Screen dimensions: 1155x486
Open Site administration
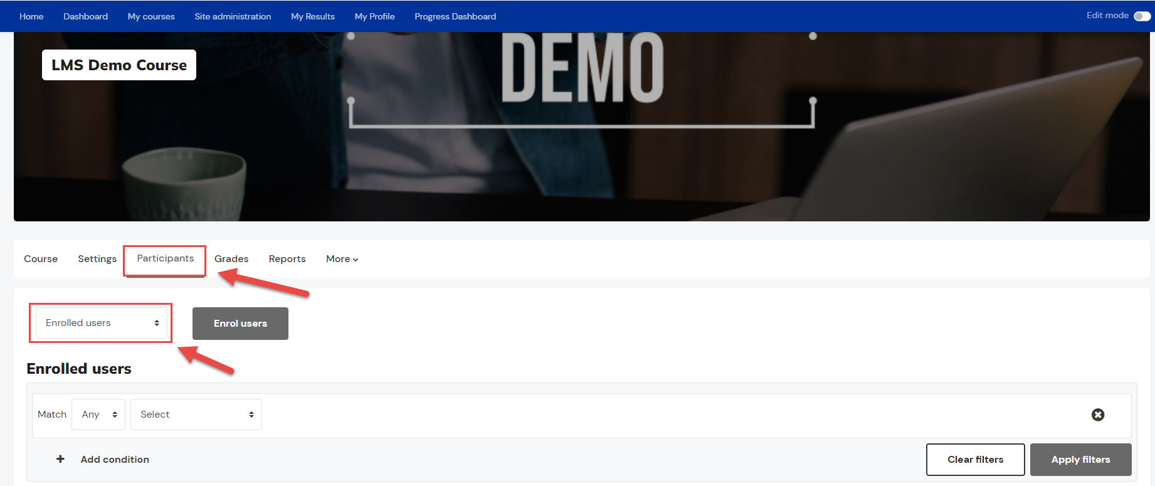pos(233,16)
